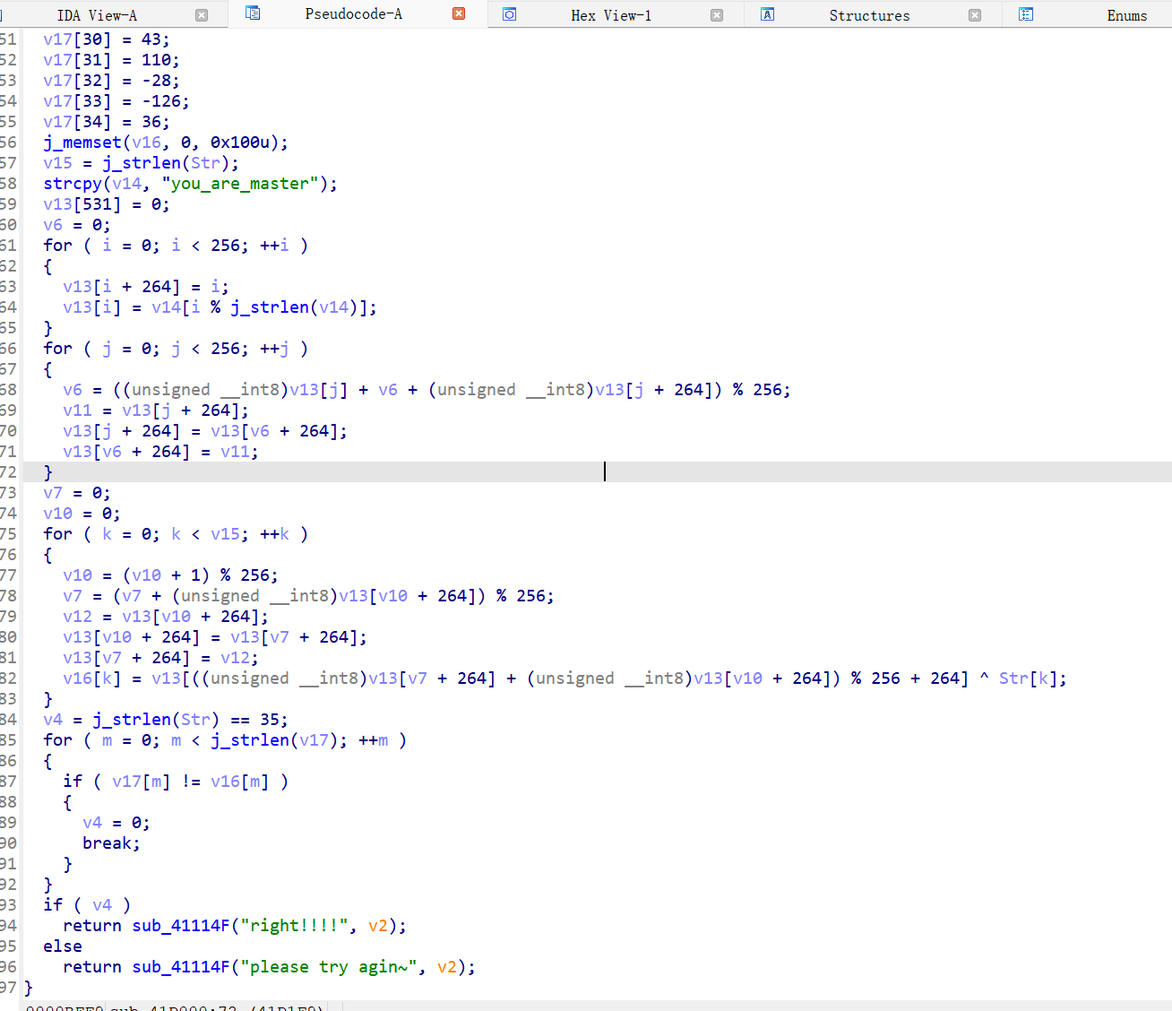Image resolution: width=1172 pixels, height=1011 pixels.
Task: Click the line v17[33] = -126
Action: coord(116,101)
